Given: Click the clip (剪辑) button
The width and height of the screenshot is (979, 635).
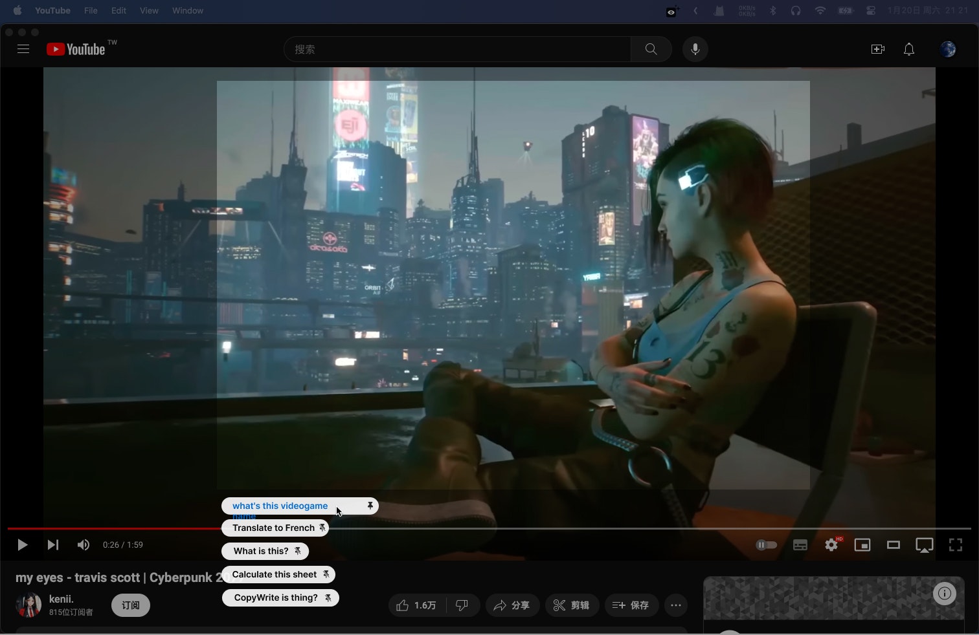Looking at the screenshot, I should 572,605.
